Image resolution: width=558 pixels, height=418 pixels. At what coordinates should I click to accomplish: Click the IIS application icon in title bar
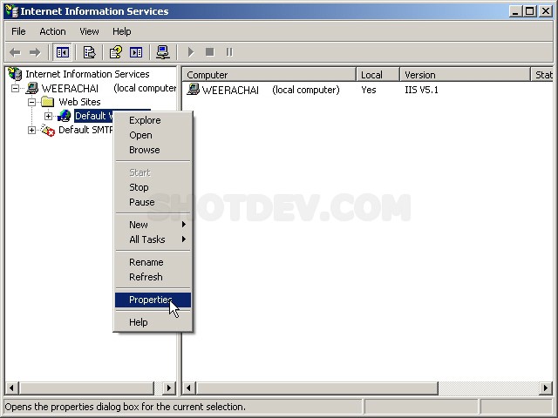click(11, 11)
